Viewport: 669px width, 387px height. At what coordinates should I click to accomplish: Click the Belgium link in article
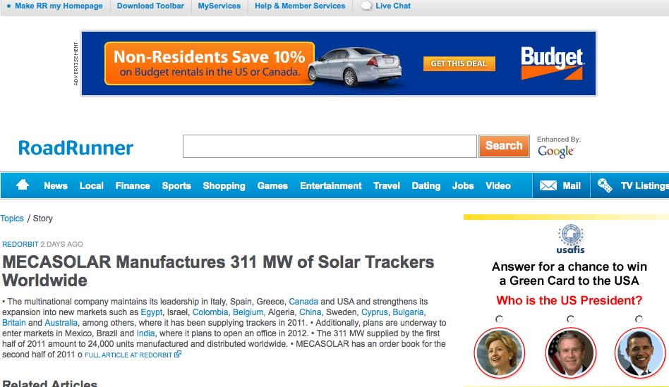click(248, 312)
